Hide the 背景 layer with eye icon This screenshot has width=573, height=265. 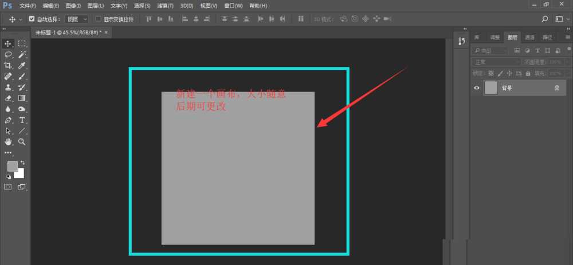click(476, 88)
